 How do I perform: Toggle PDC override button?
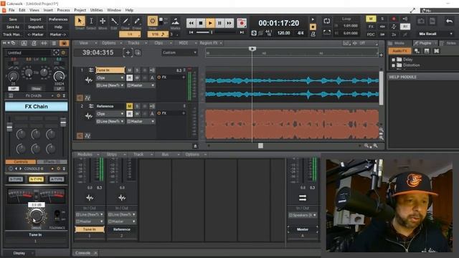coord(371,34)
